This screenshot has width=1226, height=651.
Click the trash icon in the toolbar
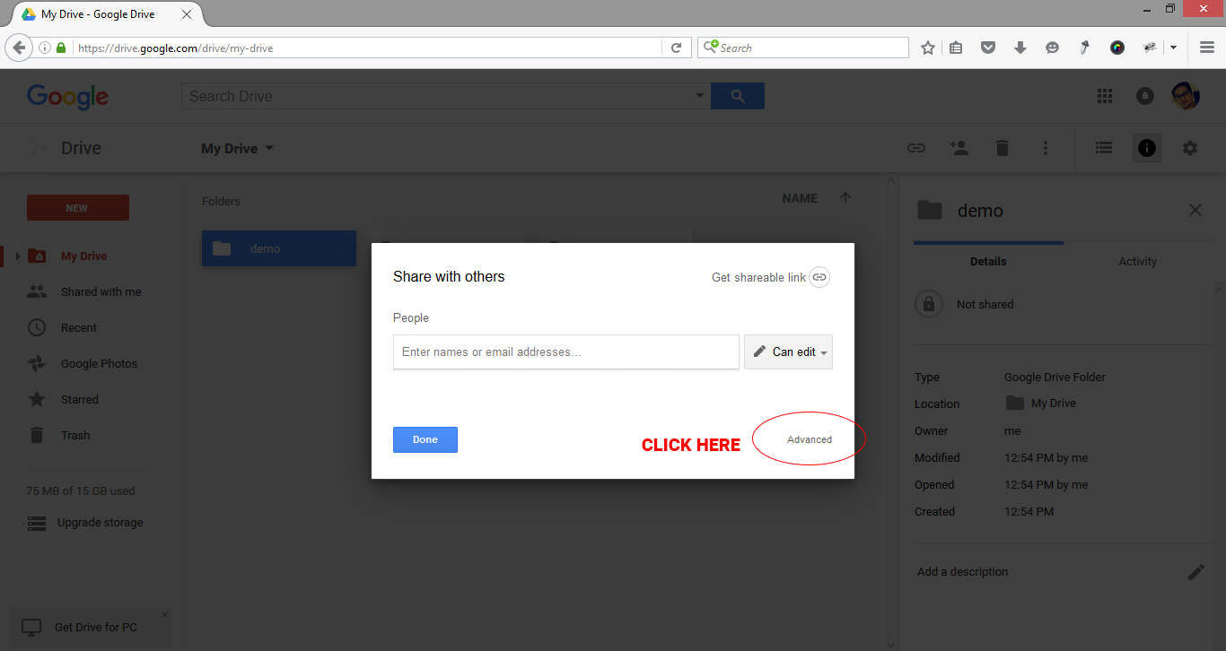[1003, 147]
